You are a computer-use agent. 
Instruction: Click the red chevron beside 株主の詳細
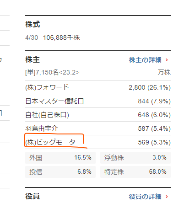(167, 60)
